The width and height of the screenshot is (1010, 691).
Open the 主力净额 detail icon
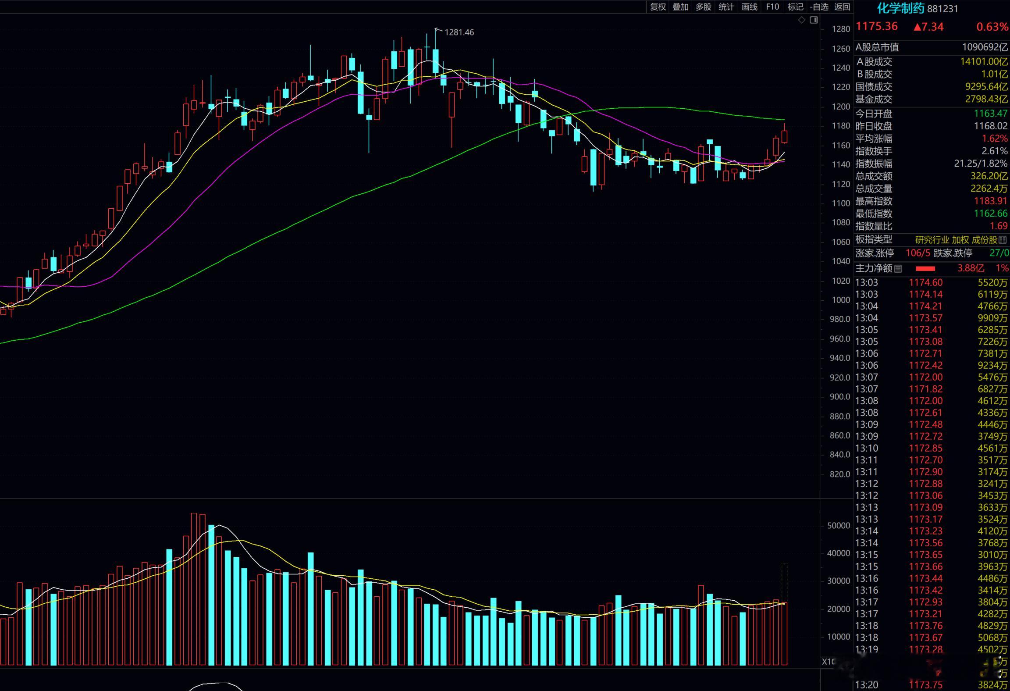click(x=898, y=269)
